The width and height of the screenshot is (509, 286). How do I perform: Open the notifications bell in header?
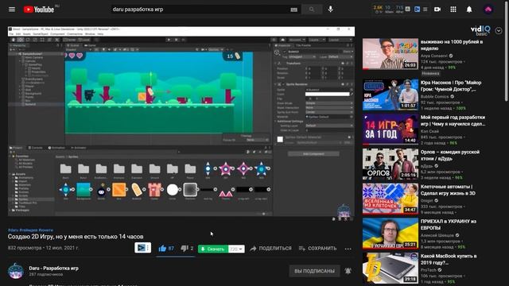(469, 10)
